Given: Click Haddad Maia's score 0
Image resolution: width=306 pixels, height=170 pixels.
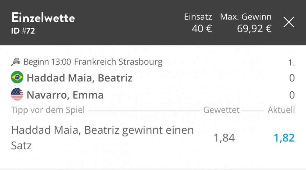Looking at the screenshot, I should 292,78.
